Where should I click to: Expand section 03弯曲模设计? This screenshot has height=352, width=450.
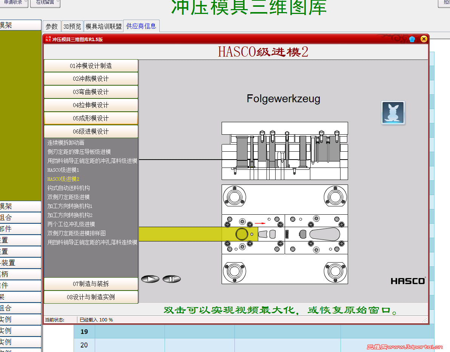click(91, 92)
